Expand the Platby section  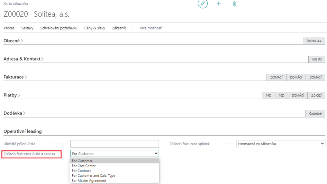(x=12, y=95)
